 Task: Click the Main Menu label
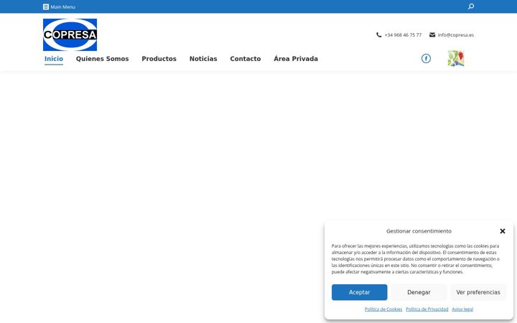coord(62,7)
